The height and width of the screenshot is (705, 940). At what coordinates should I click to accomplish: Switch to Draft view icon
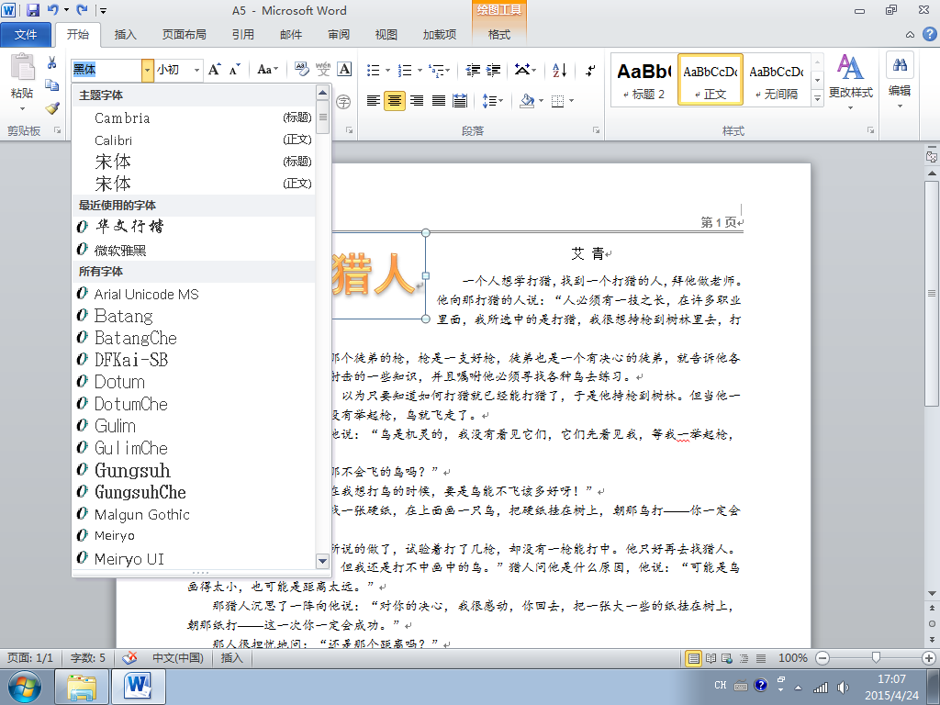coord(761,658)
